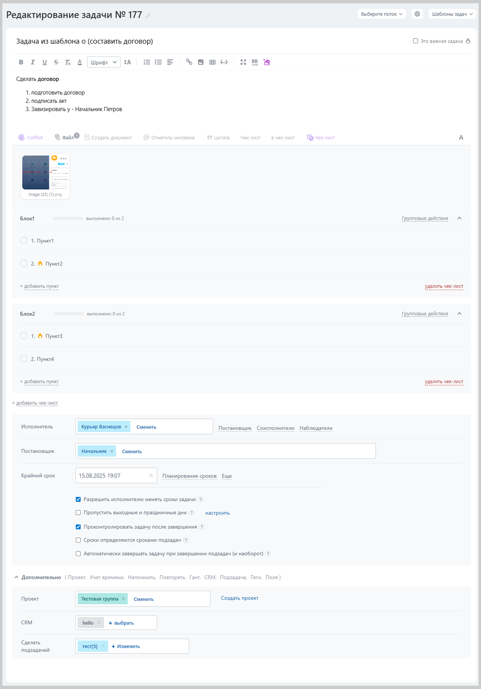The image size is (481, 689).
Task: Toggle BB code mode
Action: tap(255, 62)
